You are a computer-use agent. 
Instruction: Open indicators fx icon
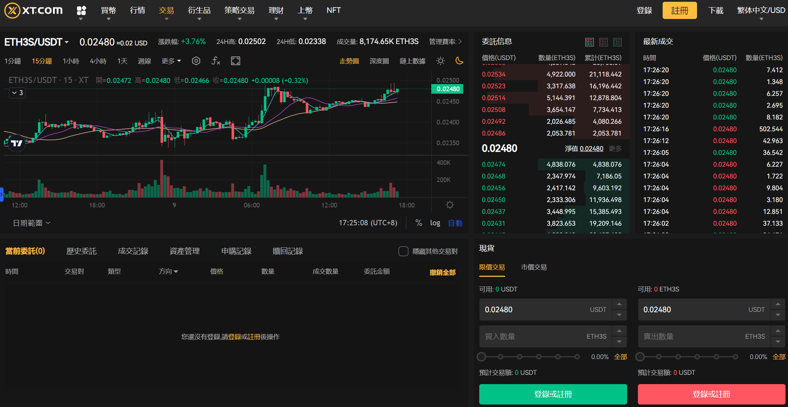[216, 61]
